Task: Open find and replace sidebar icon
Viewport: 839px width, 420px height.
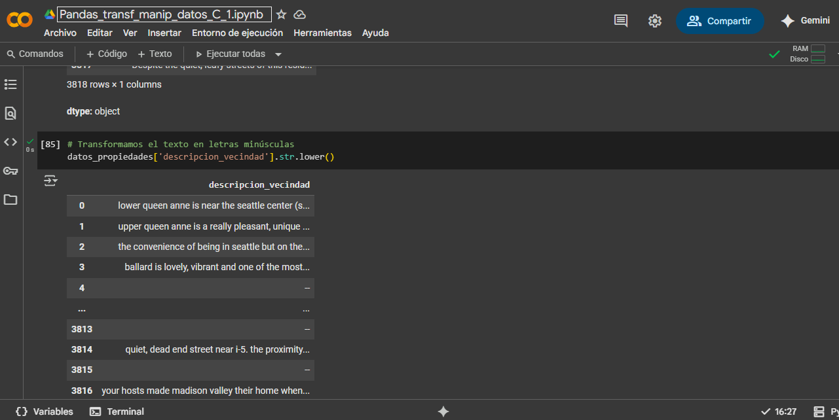Action: point(10,113)
